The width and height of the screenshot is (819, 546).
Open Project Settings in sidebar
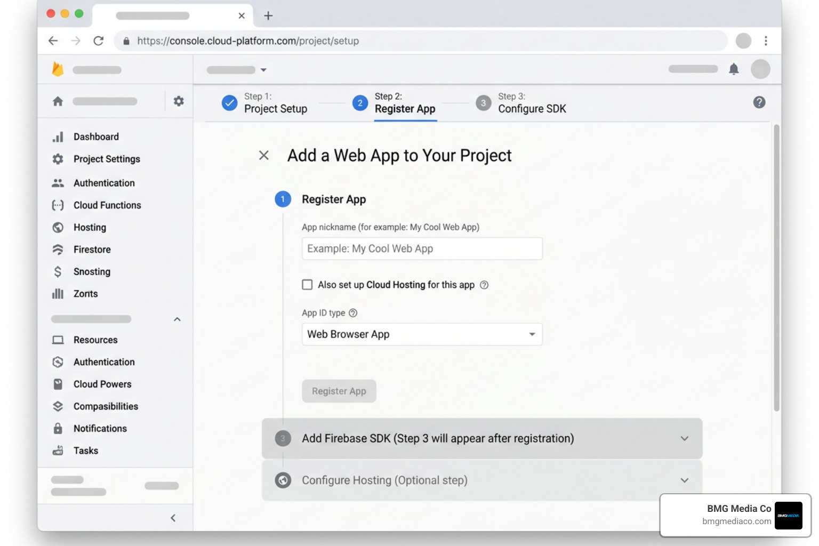[96, 159]
